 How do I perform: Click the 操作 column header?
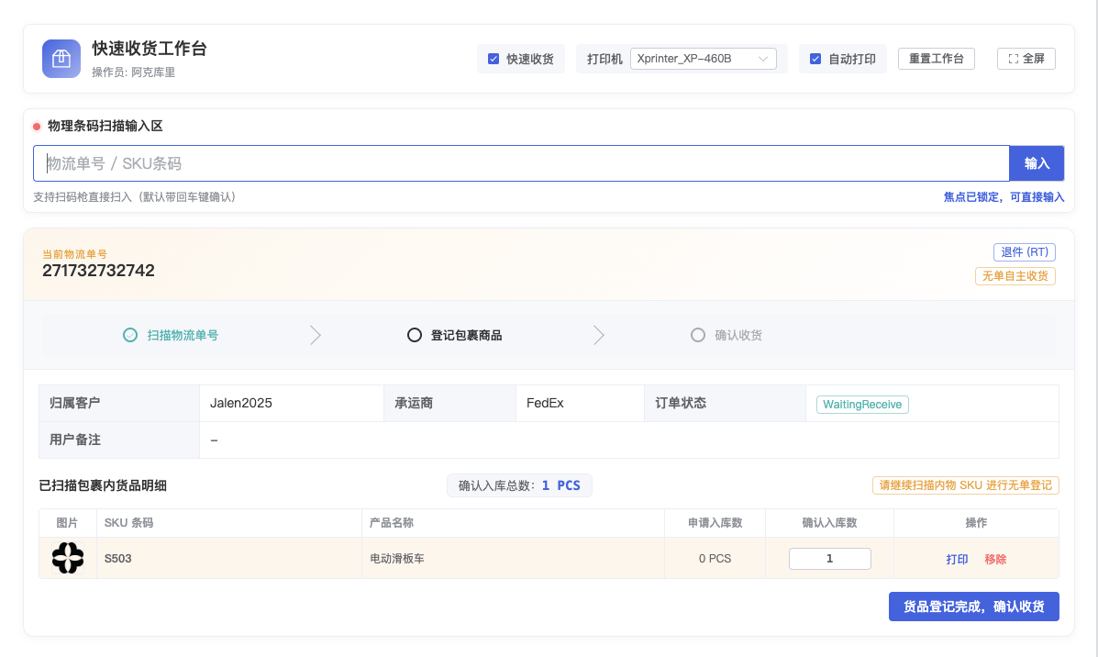[x=976, y=522]
